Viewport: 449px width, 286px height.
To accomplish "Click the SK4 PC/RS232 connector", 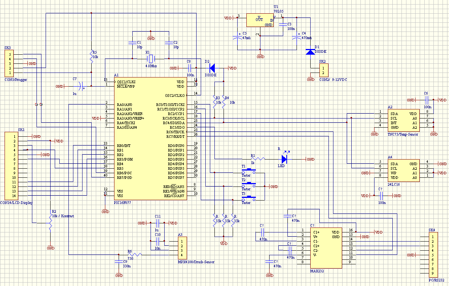I will (433, 255).
